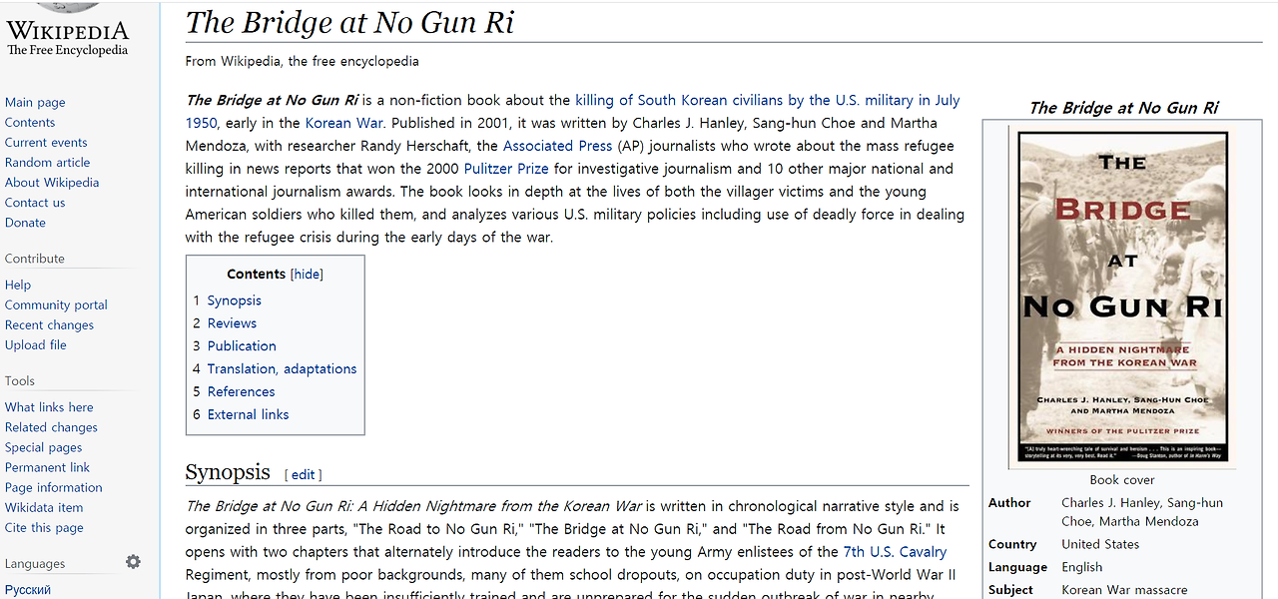The image size is (1278, 599).
Task: View Recent changes
Action: pyautogui.click(x=49, y=324)
